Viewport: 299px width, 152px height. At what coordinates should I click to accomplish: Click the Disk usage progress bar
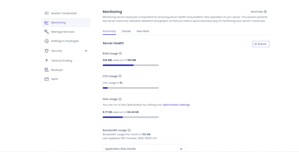tap(131, 117)
